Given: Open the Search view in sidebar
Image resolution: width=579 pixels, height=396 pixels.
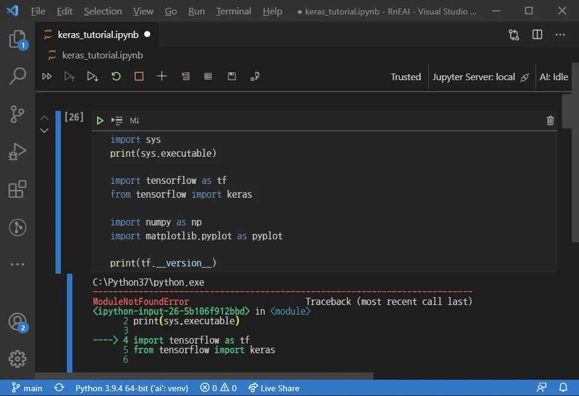Looking at the screenshot, I should [x=17, y=77].
